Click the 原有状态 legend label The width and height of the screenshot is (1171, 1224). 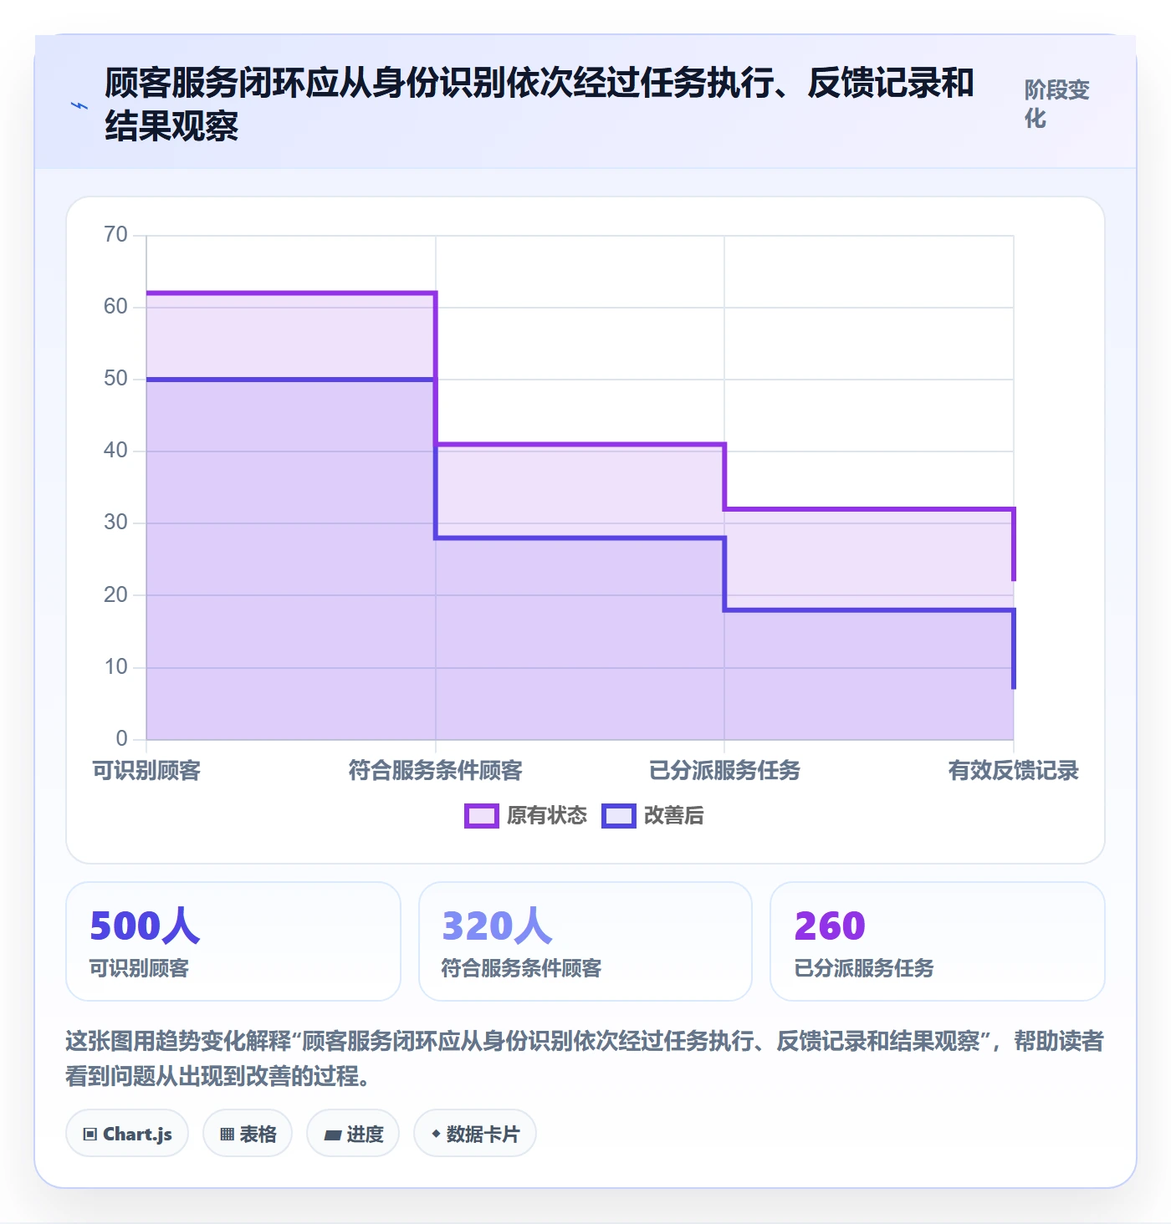(x=547, y=816)
